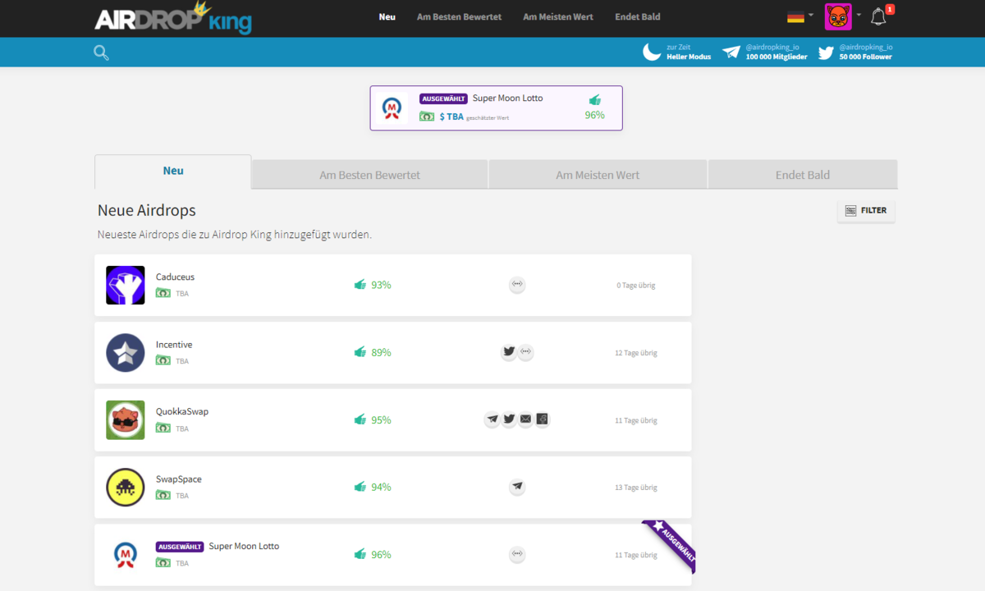
Task: Click the SwapSpace 94% thumbs-up icon
Action: [360, 487]
